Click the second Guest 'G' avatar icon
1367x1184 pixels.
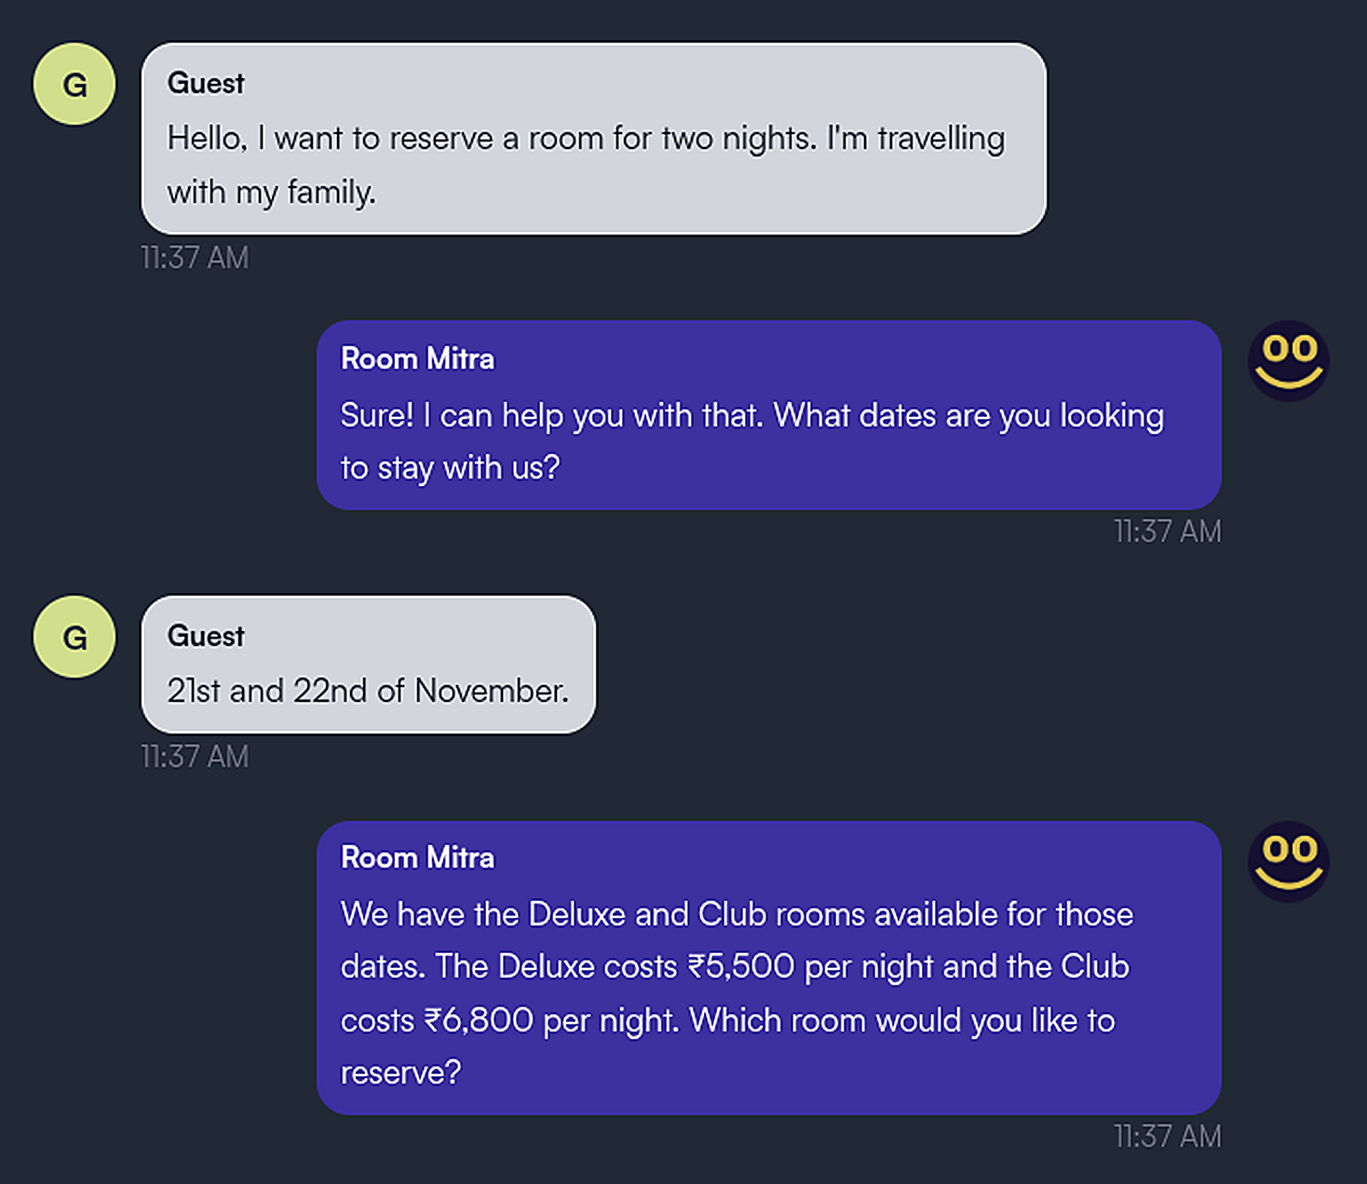[x=74, y=639]
